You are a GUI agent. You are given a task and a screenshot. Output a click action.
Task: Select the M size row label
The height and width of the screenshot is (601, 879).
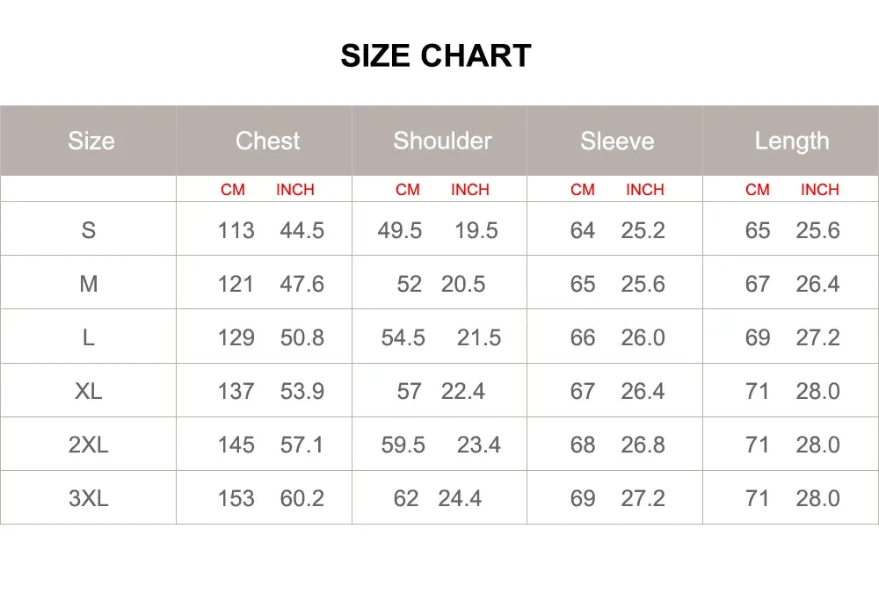89,284
